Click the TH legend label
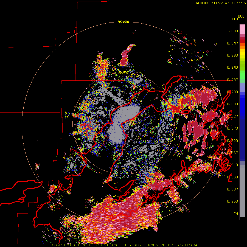Image resolution: width=247 pixels, height=247 pixels. (x=236, y=214)
